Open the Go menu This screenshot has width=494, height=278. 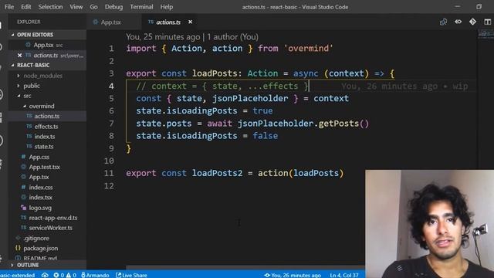[93, 7]
